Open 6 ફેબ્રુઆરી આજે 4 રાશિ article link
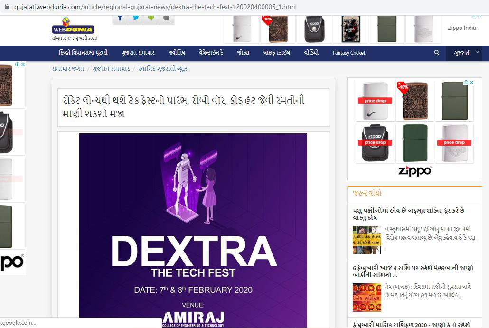The height and width of the screenshot is (328, 489). coord(413,271)
